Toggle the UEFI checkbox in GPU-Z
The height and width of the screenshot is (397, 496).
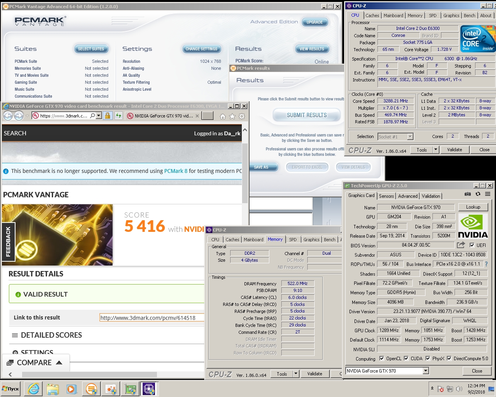pos(472,245)
